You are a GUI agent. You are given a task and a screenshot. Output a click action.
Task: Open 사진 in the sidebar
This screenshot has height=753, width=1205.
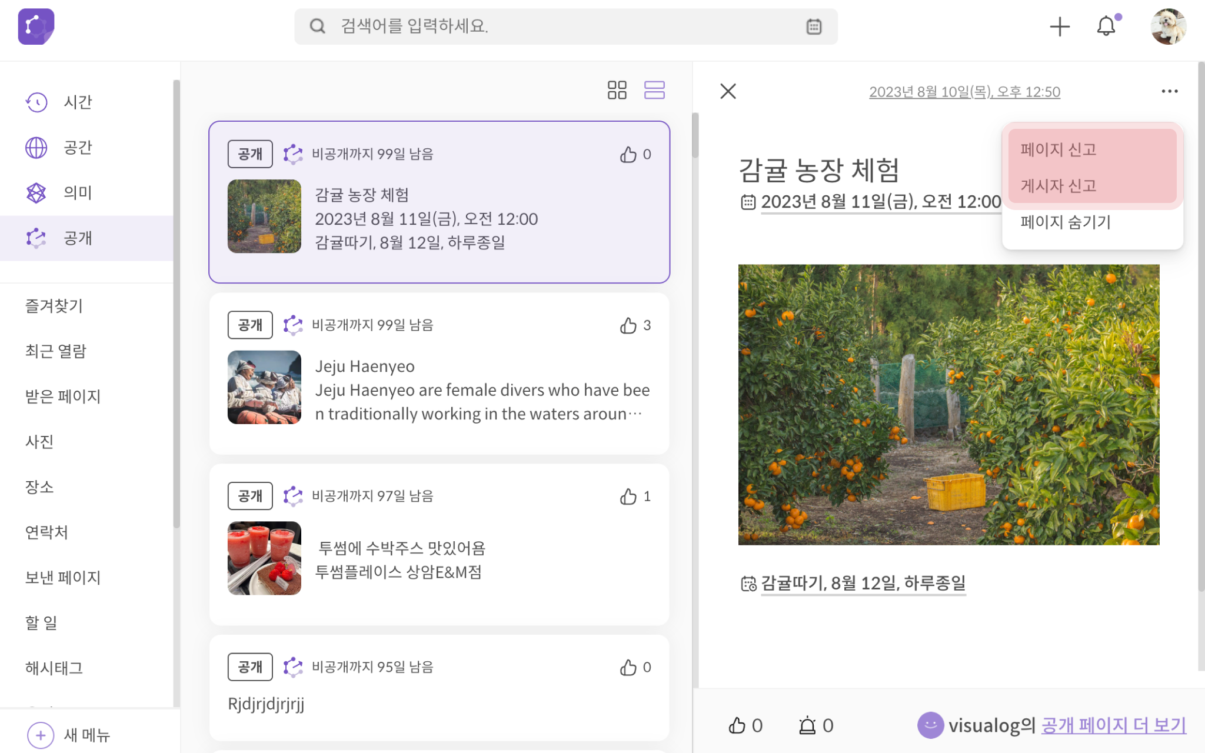coord(39,442)
